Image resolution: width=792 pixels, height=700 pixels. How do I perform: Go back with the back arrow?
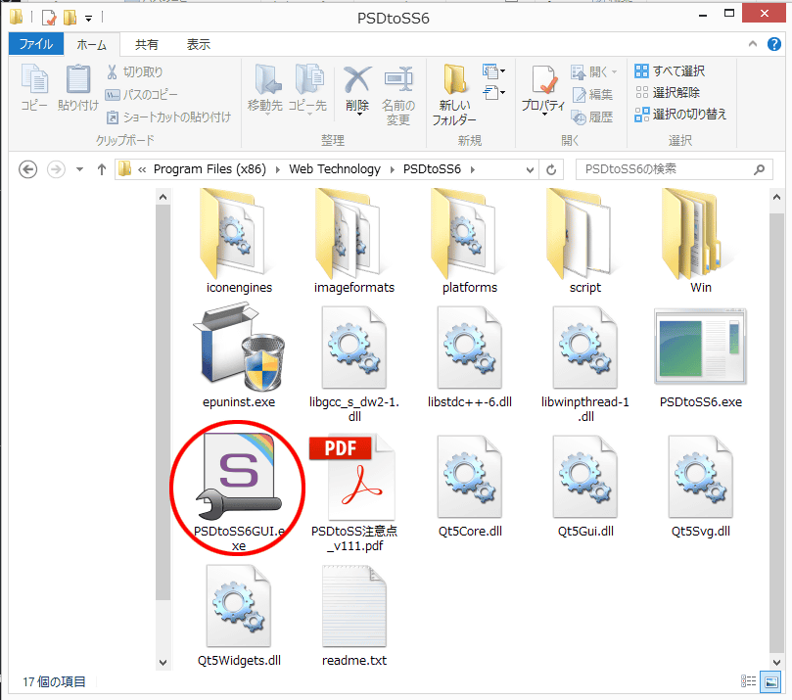click(x=27, y=169)
